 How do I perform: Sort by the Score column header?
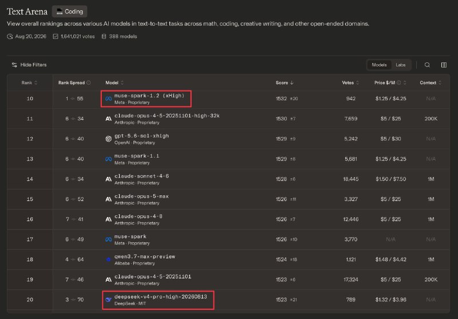pos(285,82)
